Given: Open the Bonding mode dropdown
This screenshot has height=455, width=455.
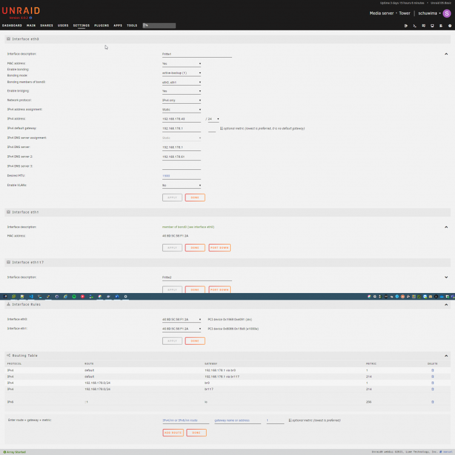Looking at the screenshot, I should 181,73.
